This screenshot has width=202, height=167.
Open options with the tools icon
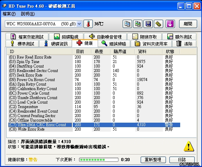159,24
